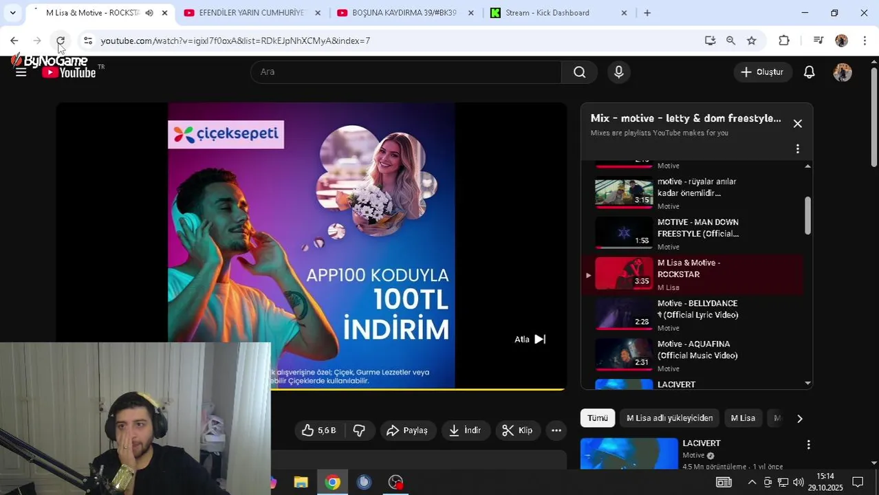Like the video showing 5,6 B
Image resolution: width=879 pixels, height=495 pixels.
tap(320, 430)
